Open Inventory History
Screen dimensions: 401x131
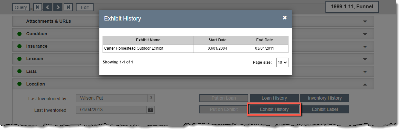pyautogui.click(x=324, y=98)
